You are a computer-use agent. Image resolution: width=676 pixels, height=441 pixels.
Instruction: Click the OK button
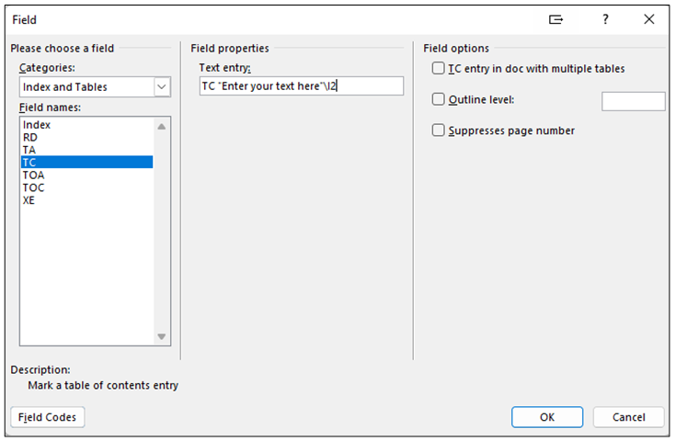[547, 417]
